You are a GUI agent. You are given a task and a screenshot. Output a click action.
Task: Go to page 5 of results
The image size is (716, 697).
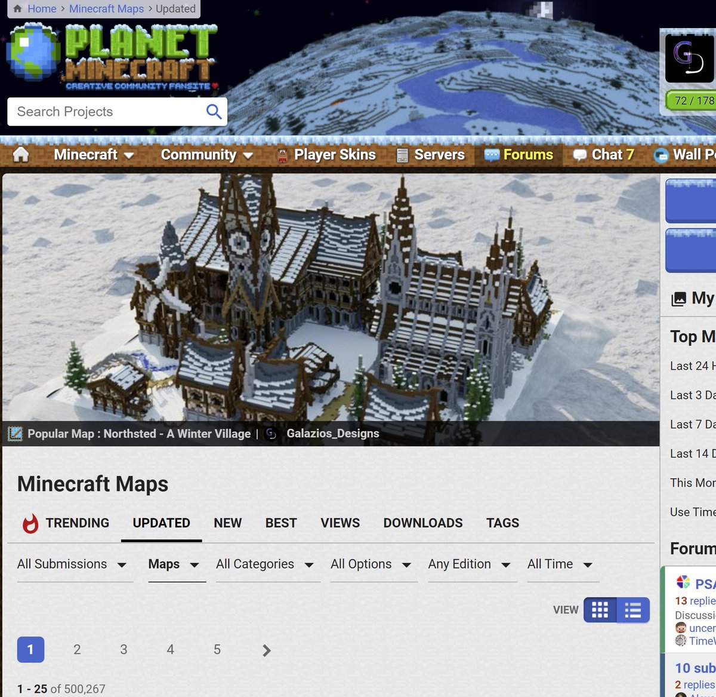tap(217, 649)
